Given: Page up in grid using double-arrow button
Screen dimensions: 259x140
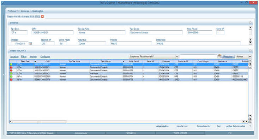Looking at the screenshot, I should point(250,64).
